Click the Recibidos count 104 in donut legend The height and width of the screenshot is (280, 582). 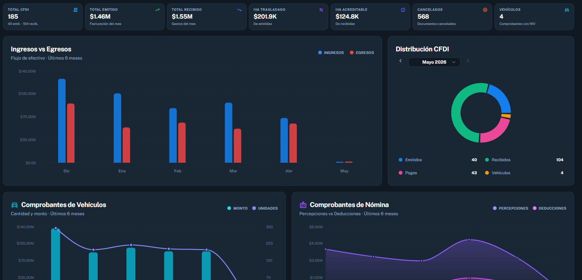(560, 160)
